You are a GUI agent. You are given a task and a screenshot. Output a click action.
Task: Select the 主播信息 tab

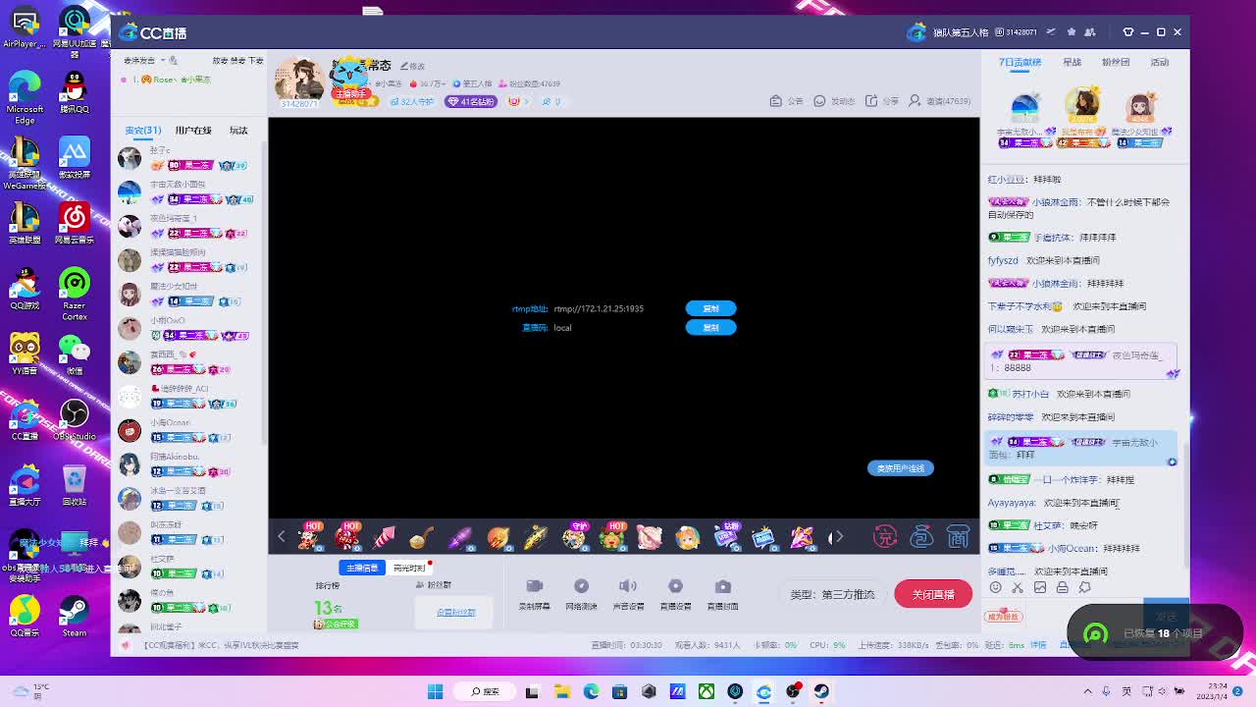pos(362,568)
